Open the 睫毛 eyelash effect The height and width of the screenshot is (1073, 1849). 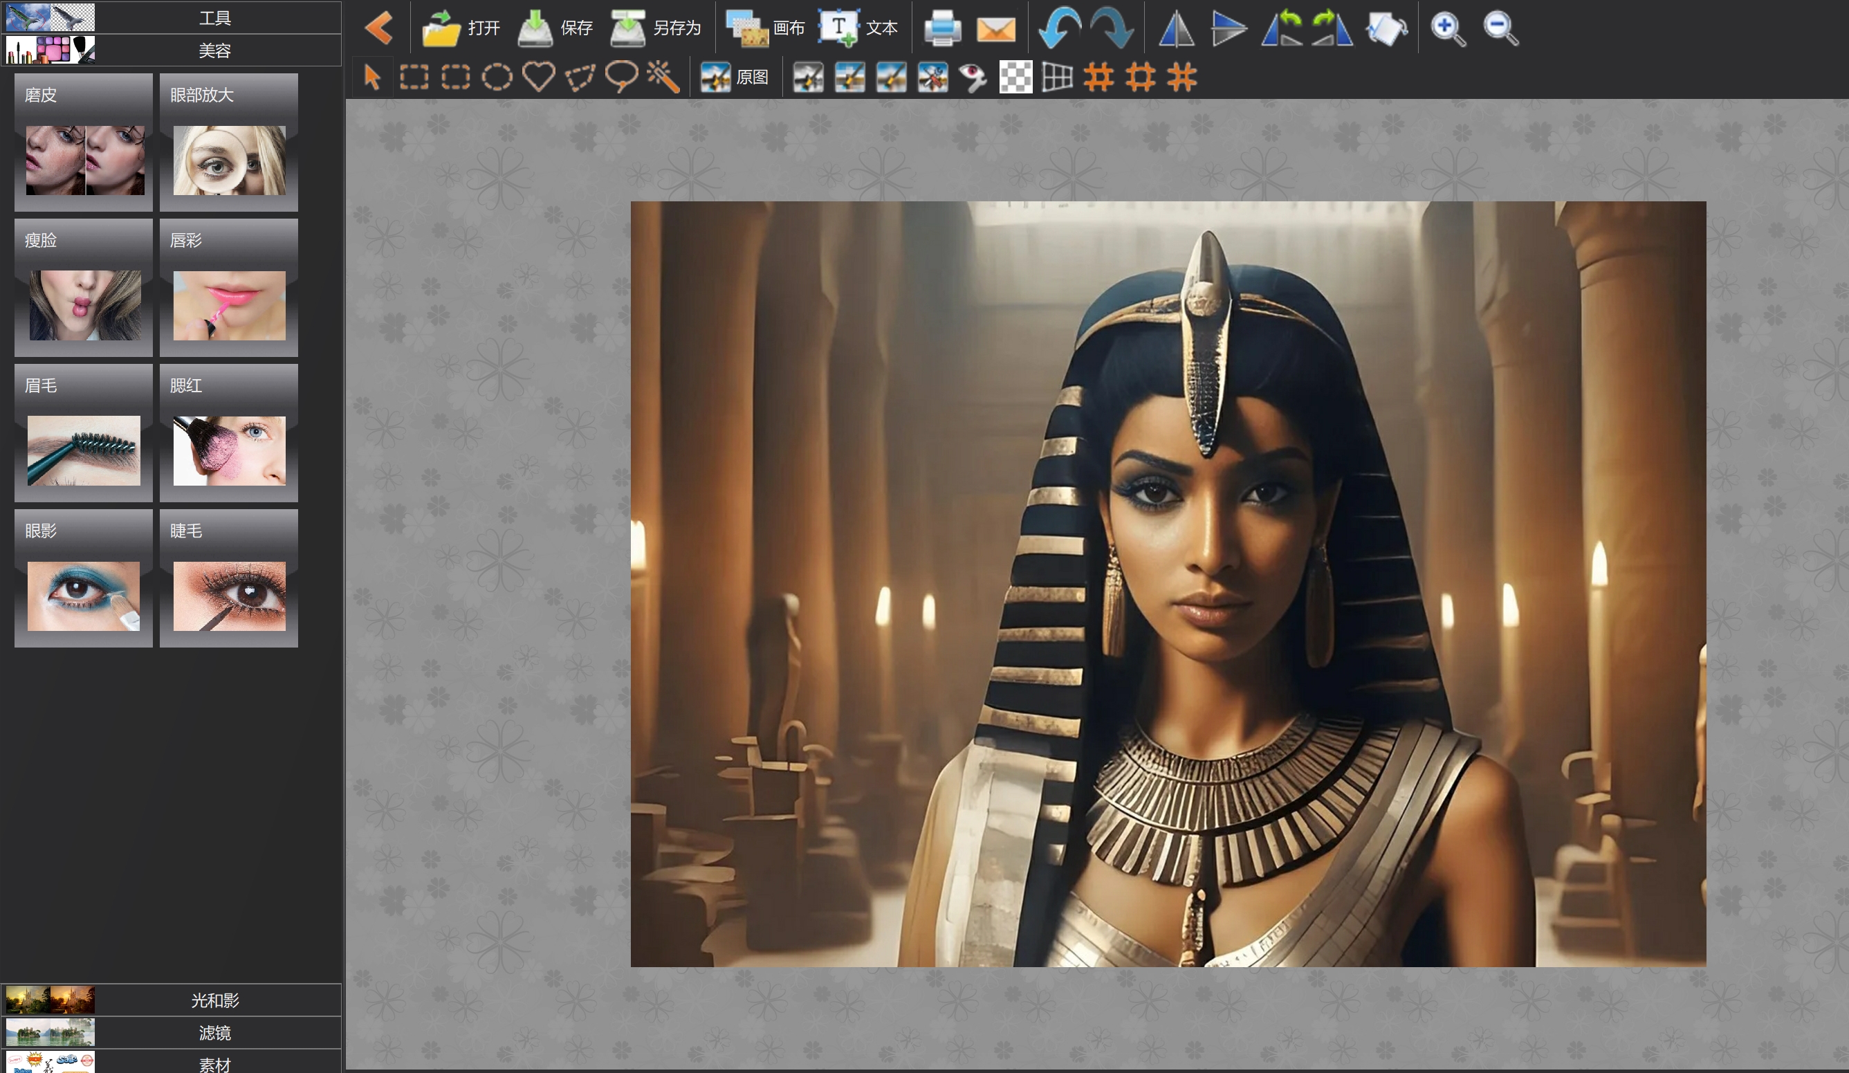click(x=229, y=578)
